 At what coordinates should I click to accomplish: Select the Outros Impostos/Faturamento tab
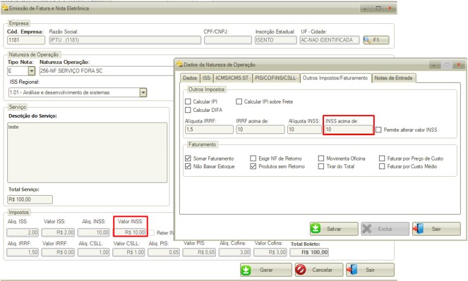pos(335,78)
